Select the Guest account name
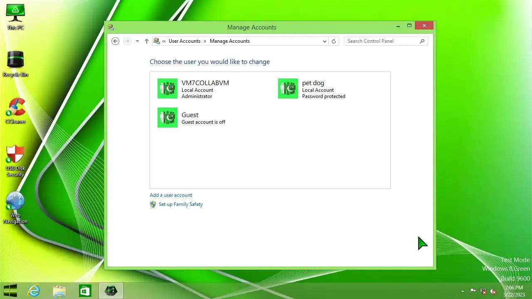The image size is (532, 299). (x=190, y=115)
